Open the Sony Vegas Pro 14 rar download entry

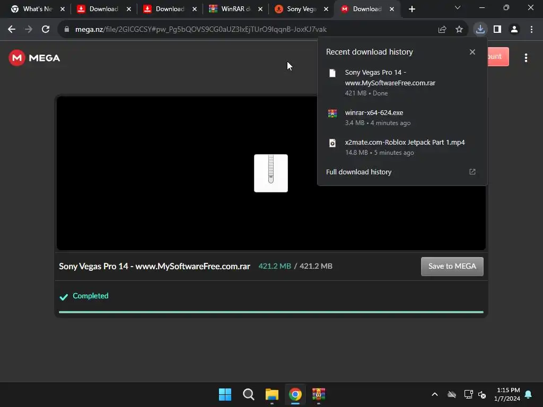tap(402, 83)
